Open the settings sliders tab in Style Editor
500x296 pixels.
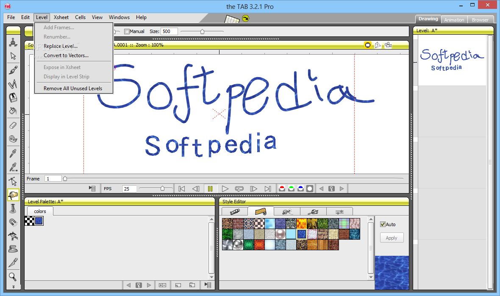(x=339, y=212)
